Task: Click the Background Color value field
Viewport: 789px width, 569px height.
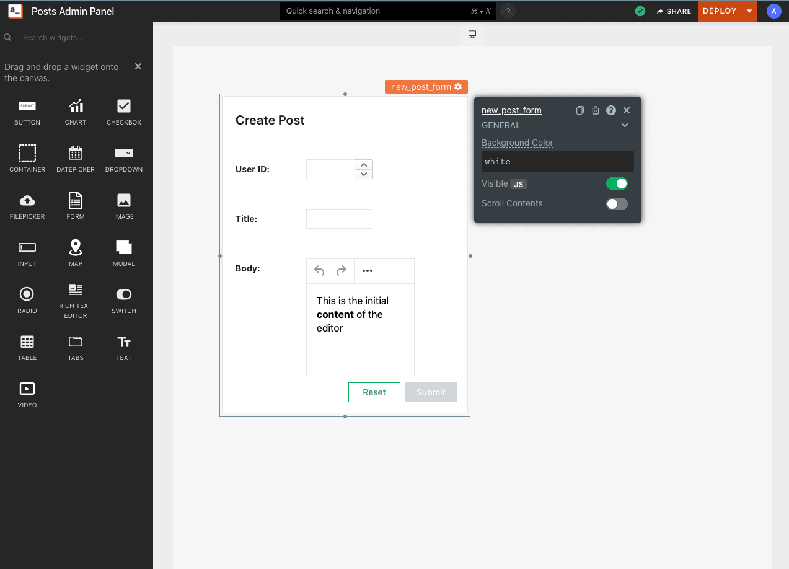Action: [557, 162]
